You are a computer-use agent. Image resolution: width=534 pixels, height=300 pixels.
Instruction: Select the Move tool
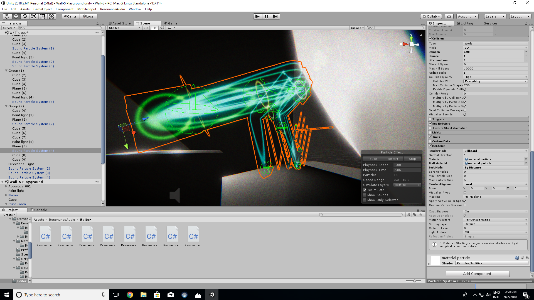tap(16, 16)
